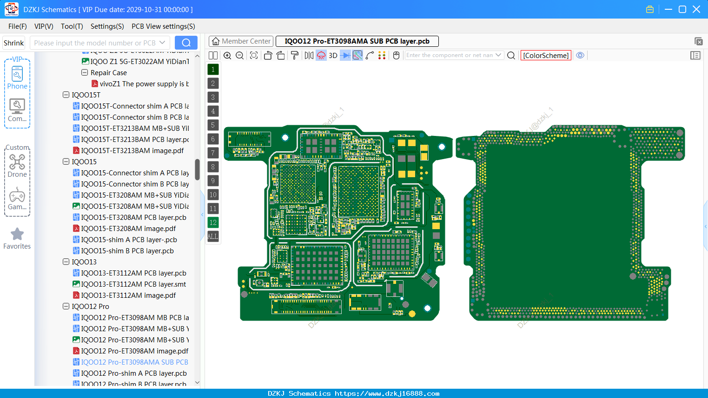Image resolution: width=708 pixels, height=398 pixels.
Task: Show ALL PCB layers
Action: (x=213, y=237)
